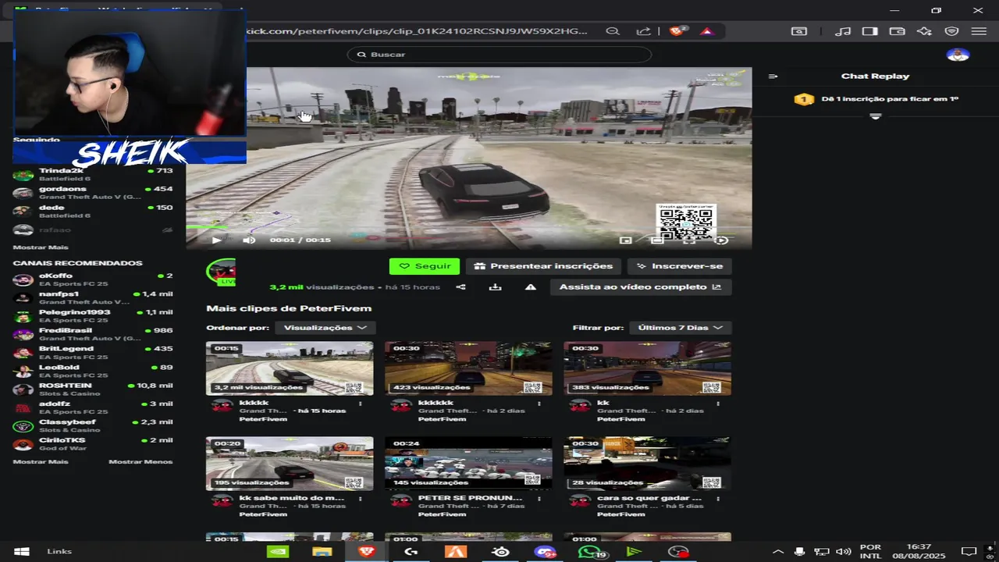Open Classybeef recommended channel

(93, 425)
